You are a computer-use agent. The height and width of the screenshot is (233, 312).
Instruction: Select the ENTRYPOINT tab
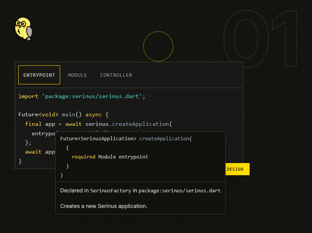click(39, 75)
